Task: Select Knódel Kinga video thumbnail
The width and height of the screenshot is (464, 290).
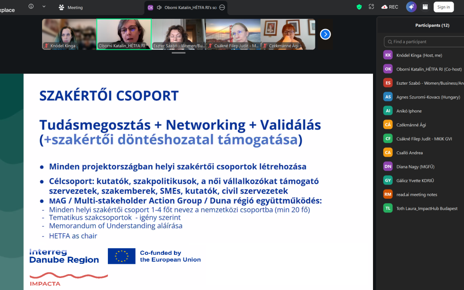Action: (69, 34)
